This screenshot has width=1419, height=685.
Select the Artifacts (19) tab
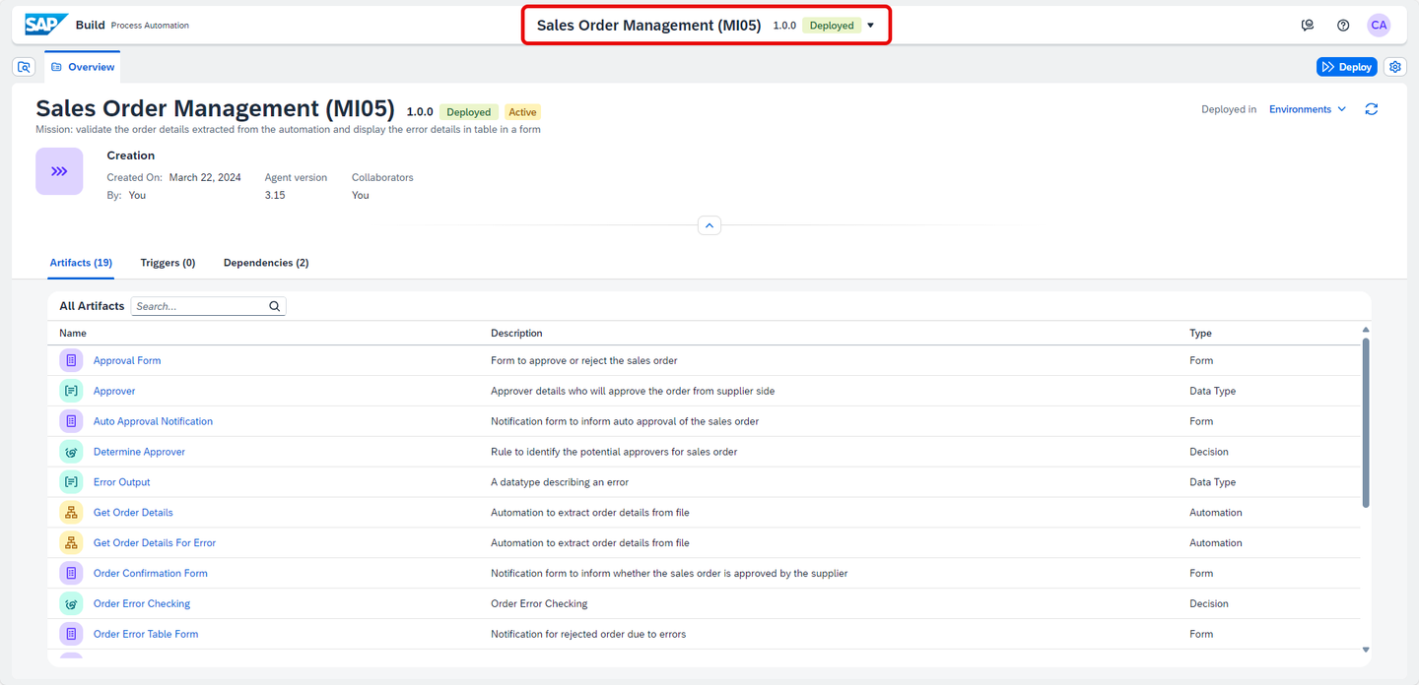pyautogui.click(x=81, y=263)
